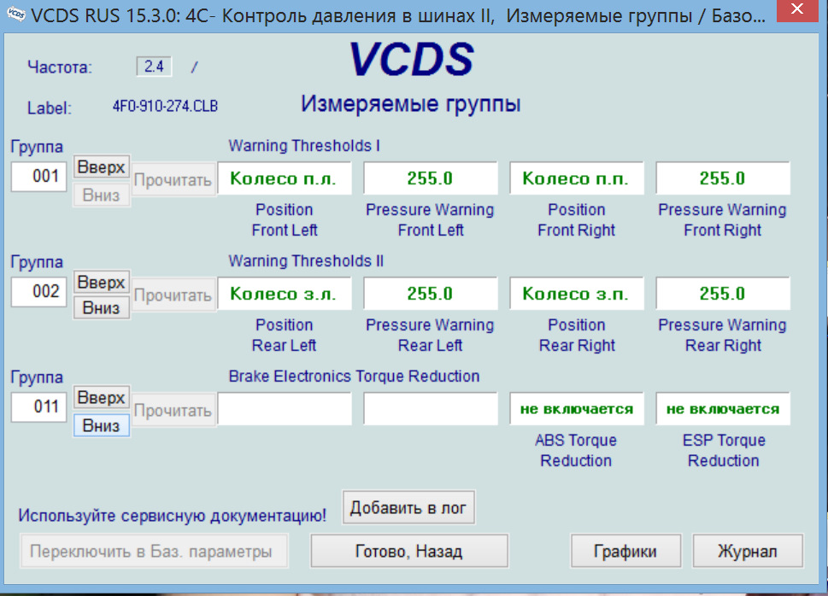Click the Частота value box showing 2.4
Viewport: 828px width, 596px height.
tap(153, 66)
